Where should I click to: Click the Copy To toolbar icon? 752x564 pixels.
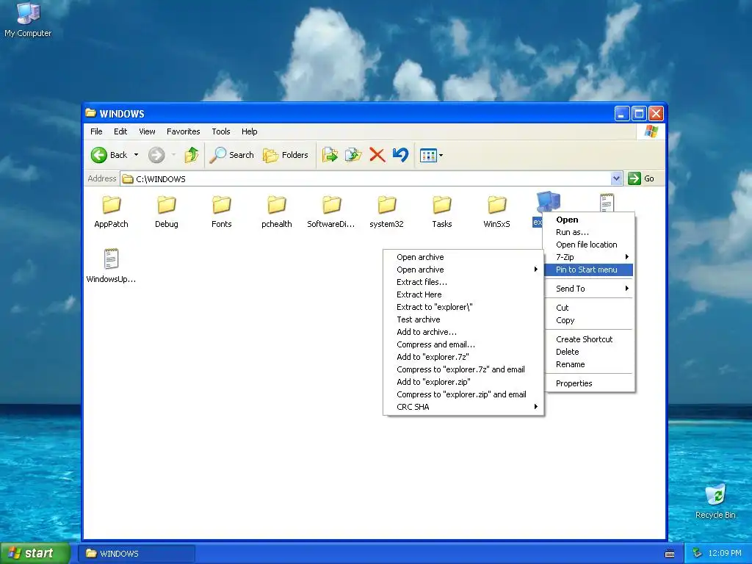click(x=353, y=155)
